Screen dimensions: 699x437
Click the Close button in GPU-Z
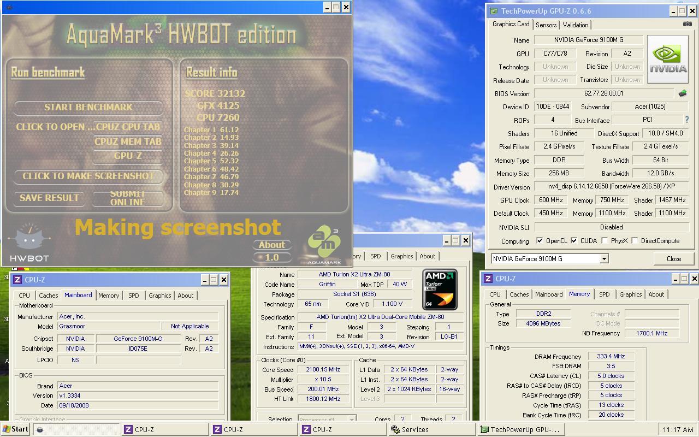click(674, 259)
